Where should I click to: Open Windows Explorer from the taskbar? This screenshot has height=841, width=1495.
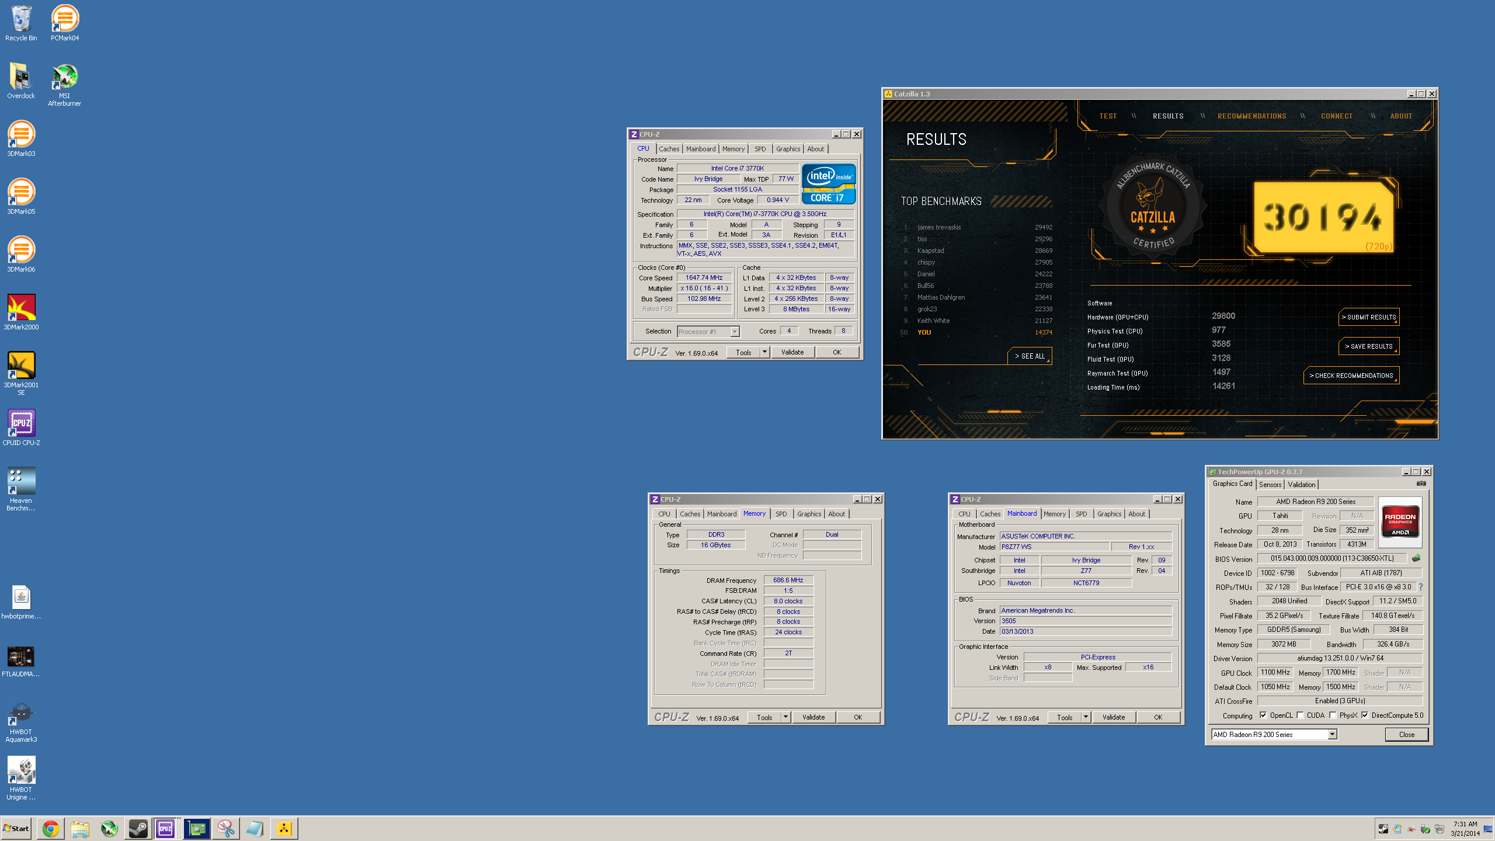80,828
